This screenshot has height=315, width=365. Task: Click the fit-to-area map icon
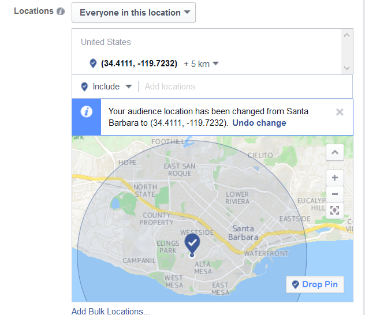(334, 210)
